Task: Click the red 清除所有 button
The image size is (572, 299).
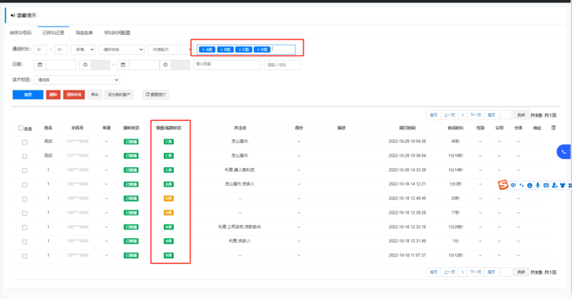Action: [74, 94]
